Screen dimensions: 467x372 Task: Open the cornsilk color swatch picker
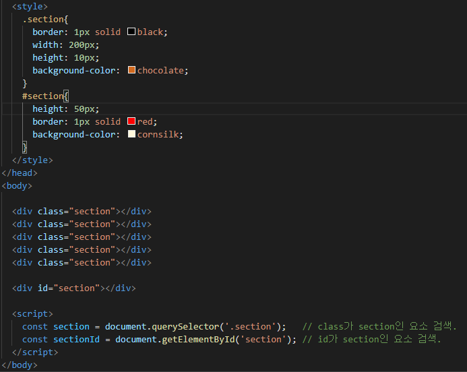coord(131,134)
